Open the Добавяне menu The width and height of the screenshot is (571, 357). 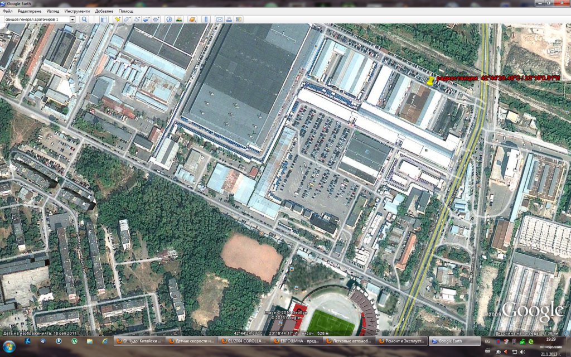pos(104,11)
